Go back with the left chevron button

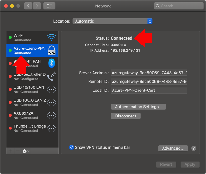pyautogui.click(x=28, y=6)
